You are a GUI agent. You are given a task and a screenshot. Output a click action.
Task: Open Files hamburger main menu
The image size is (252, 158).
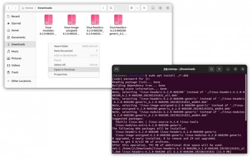click(144, 8)
